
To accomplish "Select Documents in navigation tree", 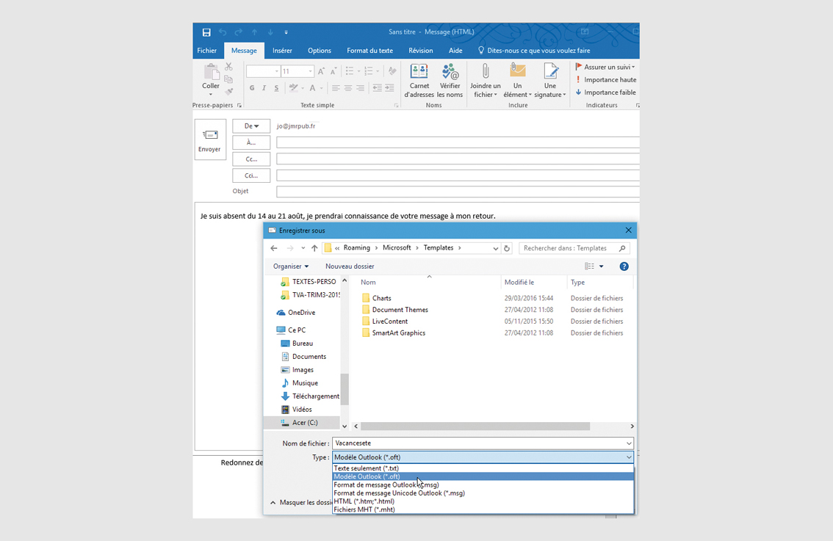I will [303, 357].
